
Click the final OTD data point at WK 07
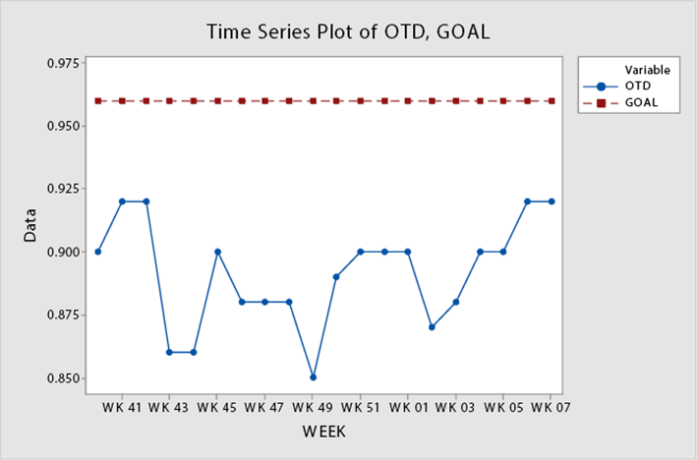(x=551, y=201)
